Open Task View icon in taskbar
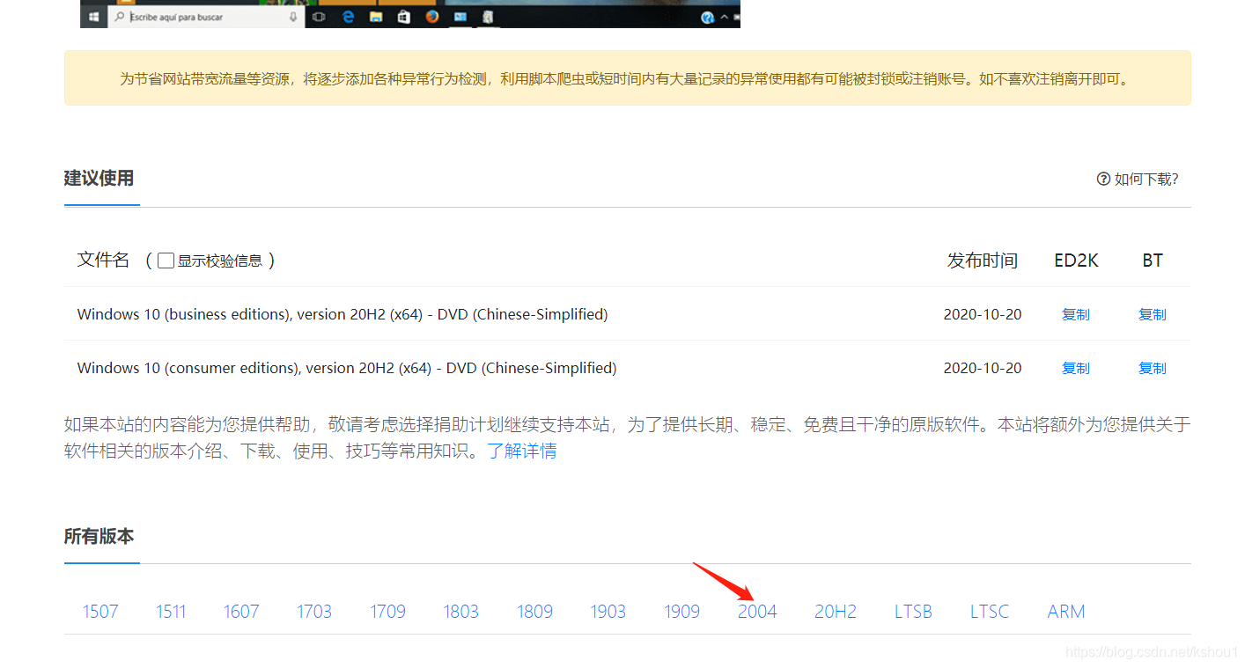Screen dimensions: 1245x668 pyautogui.click(x=320, y=17)
